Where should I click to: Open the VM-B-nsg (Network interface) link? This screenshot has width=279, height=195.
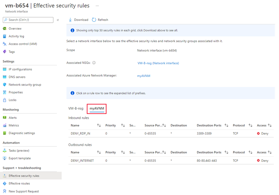click(x=158, y=63)
